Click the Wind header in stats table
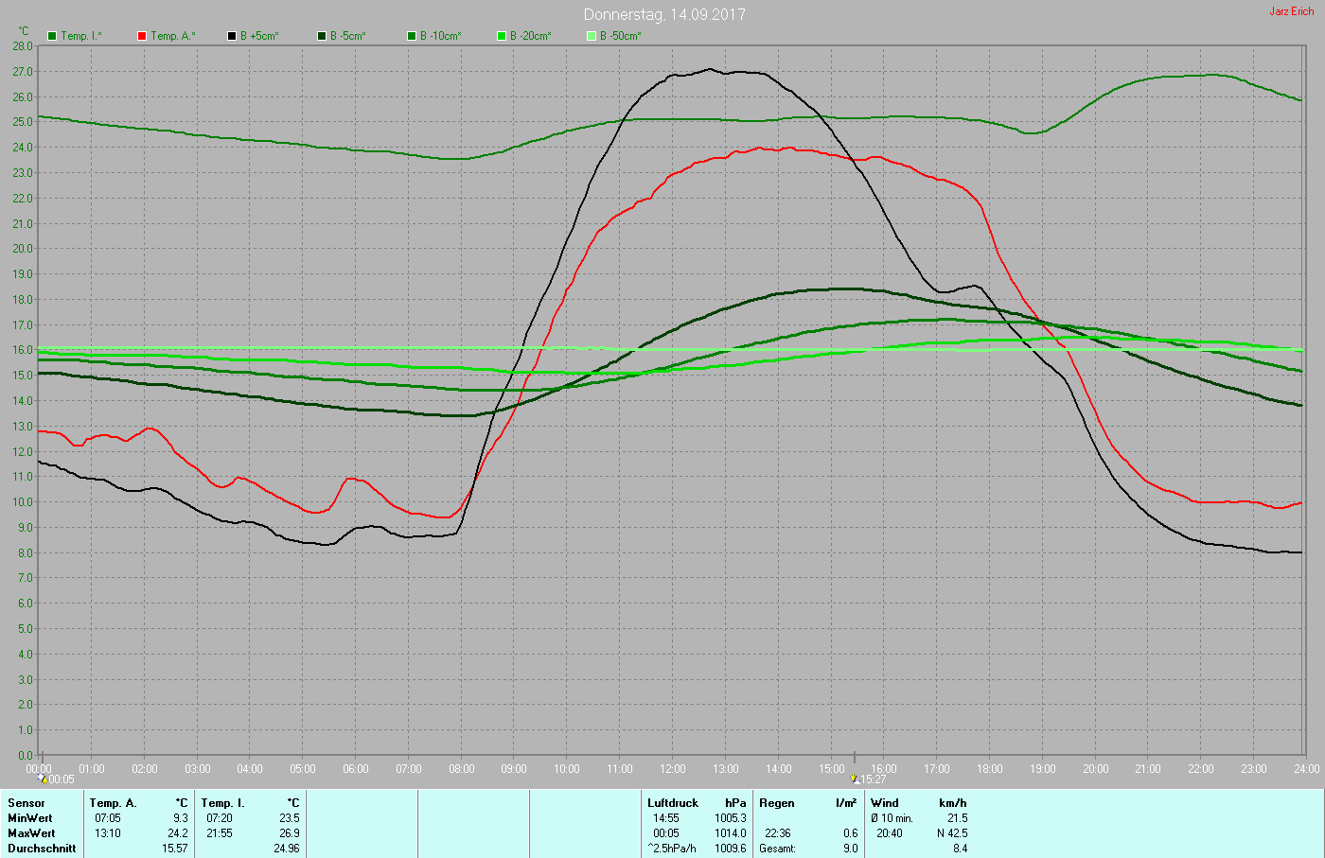This screenshot has height=858, width=1325. (885, 803)
